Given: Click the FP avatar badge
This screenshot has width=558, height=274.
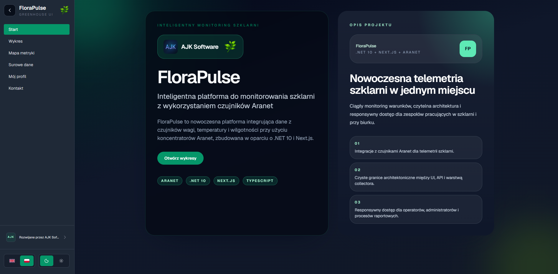Looking at the screenshot, I should [x=468, y=49].
